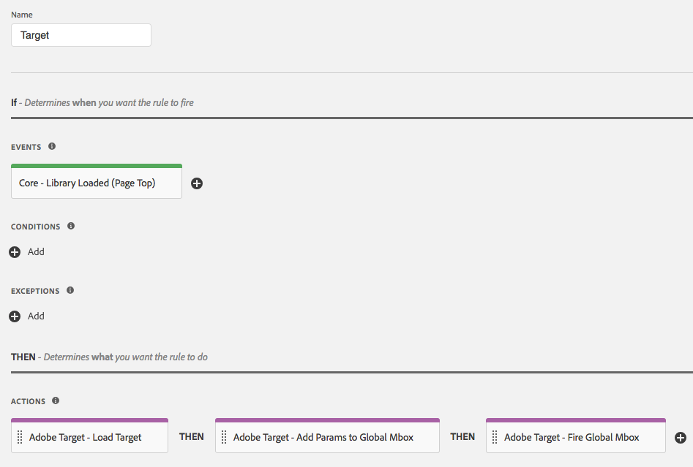Click Add label under Conditions

point(36,251)
